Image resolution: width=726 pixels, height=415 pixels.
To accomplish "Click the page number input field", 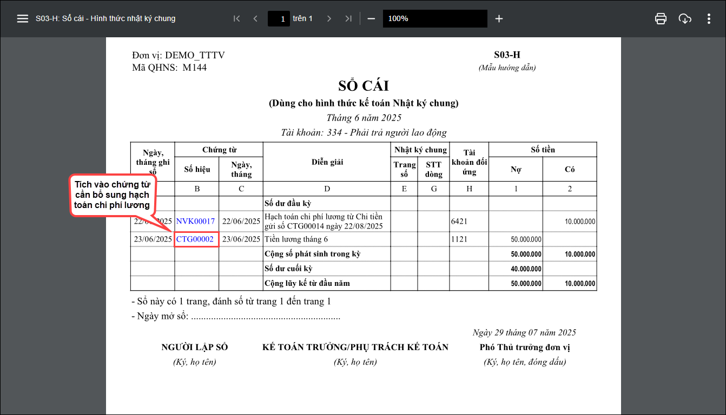I will (x=279, y=18).
